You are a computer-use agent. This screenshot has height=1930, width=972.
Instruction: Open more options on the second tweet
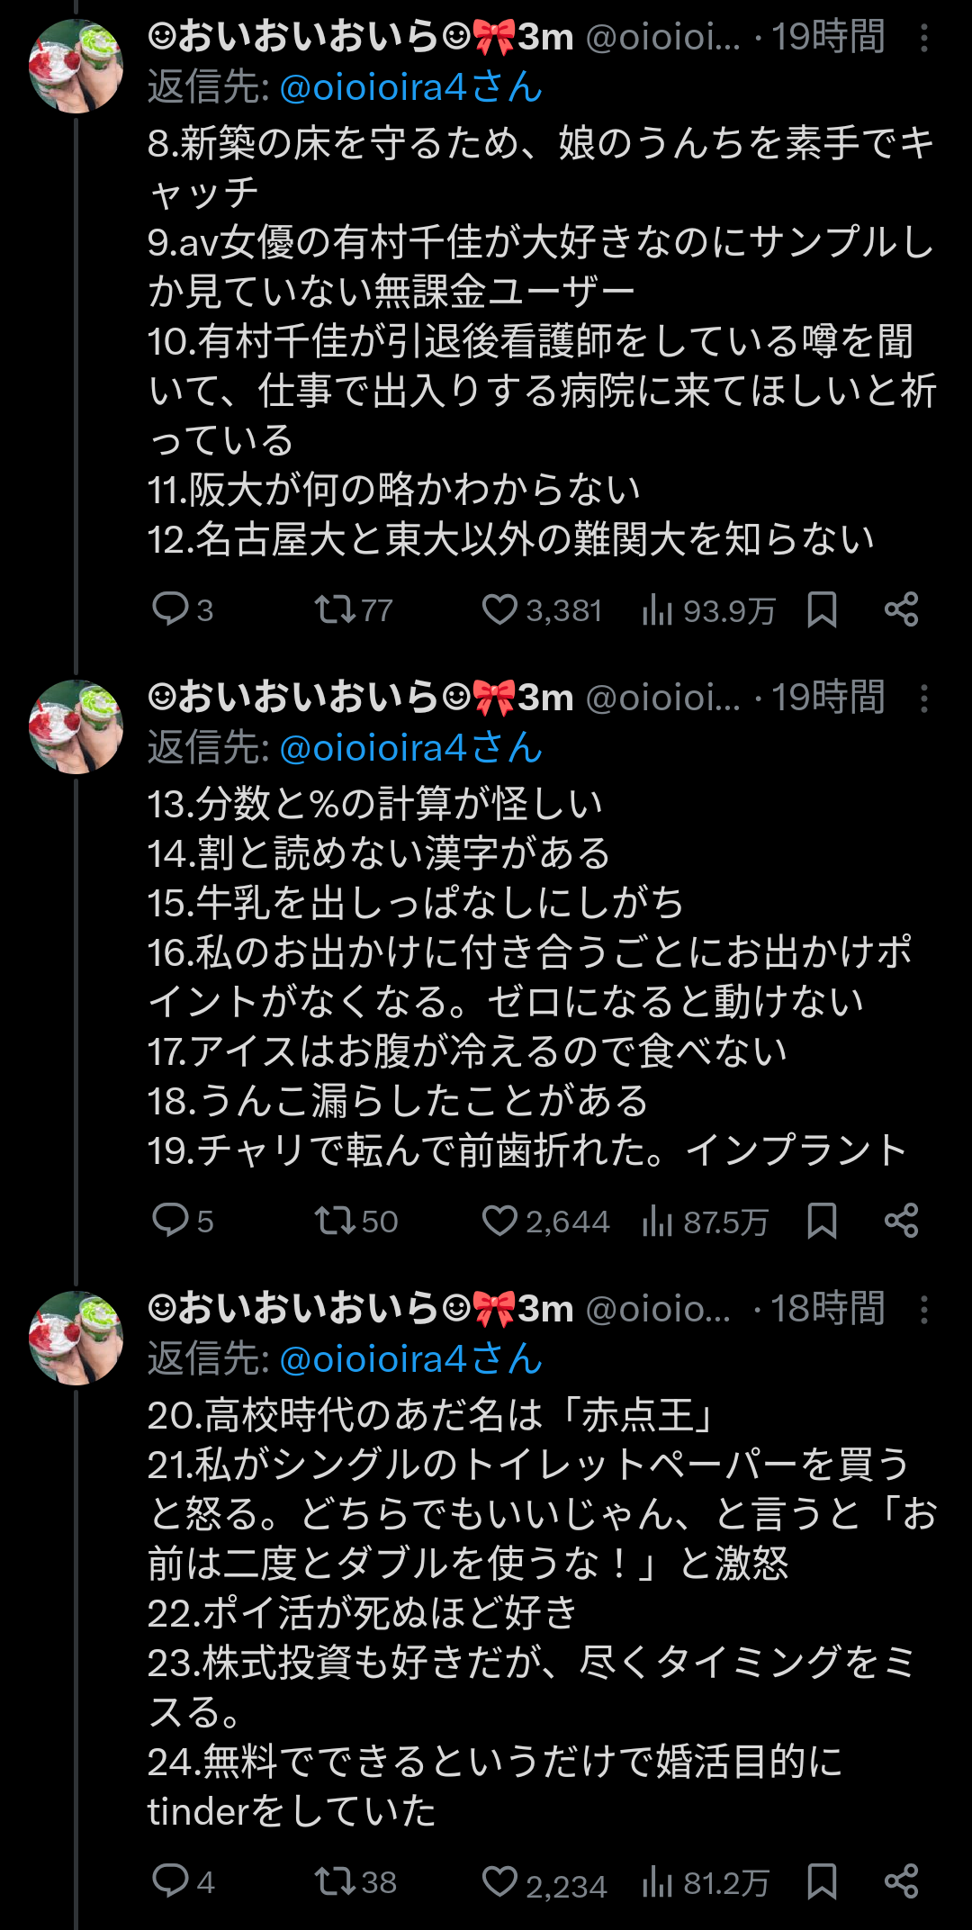click(924, 699)
